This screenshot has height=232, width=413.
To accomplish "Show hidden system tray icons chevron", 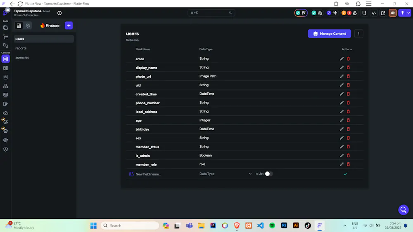I will point(344,225).
